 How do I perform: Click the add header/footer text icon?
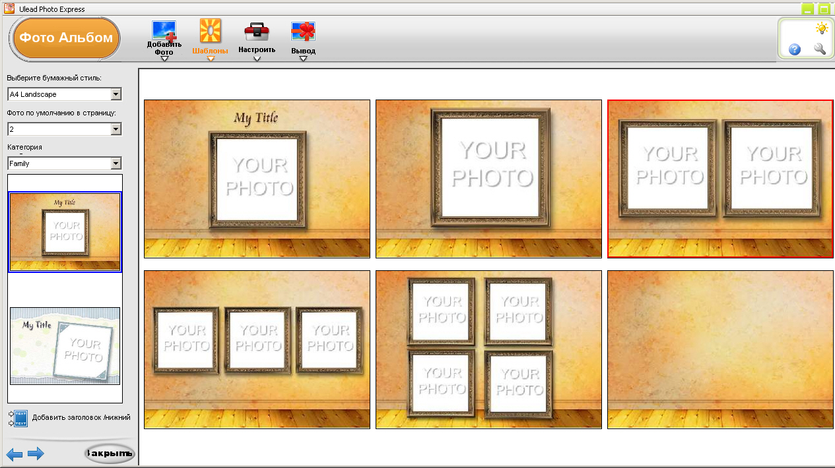point(18,417)
